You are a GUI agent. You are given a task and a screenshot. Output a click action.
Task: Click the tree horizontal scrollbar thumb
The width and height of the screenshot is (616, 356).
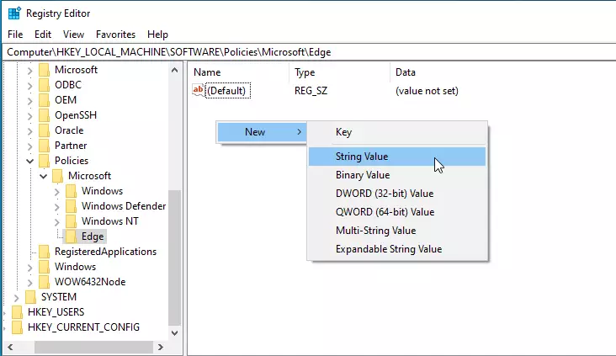(x=93, y=348)
